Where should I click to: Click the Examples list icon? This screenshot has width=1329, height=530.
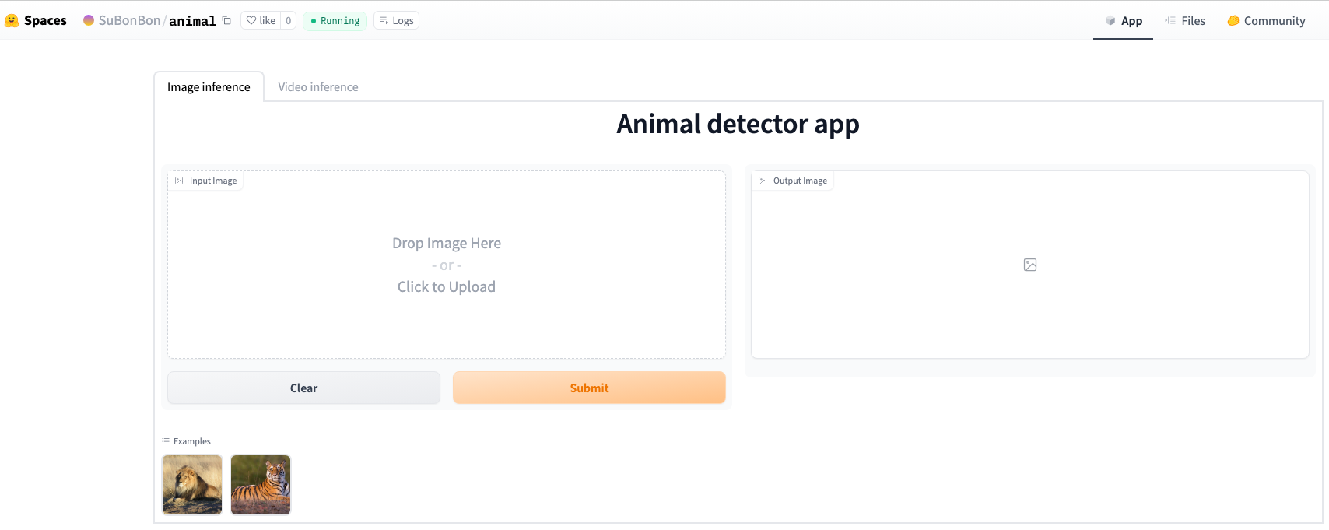coord(166,441)
